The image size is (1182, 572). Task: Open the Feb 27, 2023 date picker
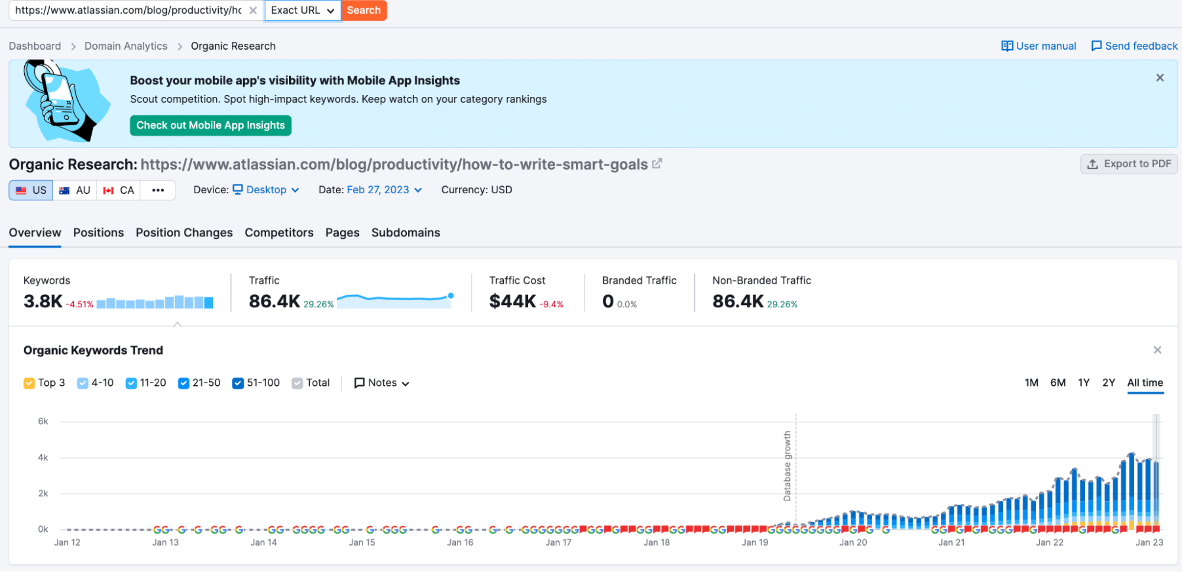pos(384,190)
